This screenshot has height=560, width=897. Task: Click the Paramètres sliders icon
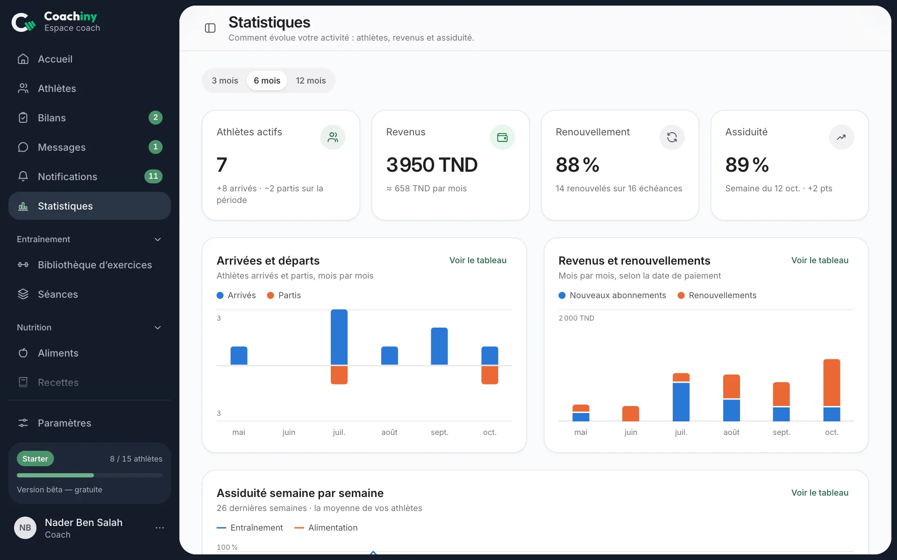(23, 423)
